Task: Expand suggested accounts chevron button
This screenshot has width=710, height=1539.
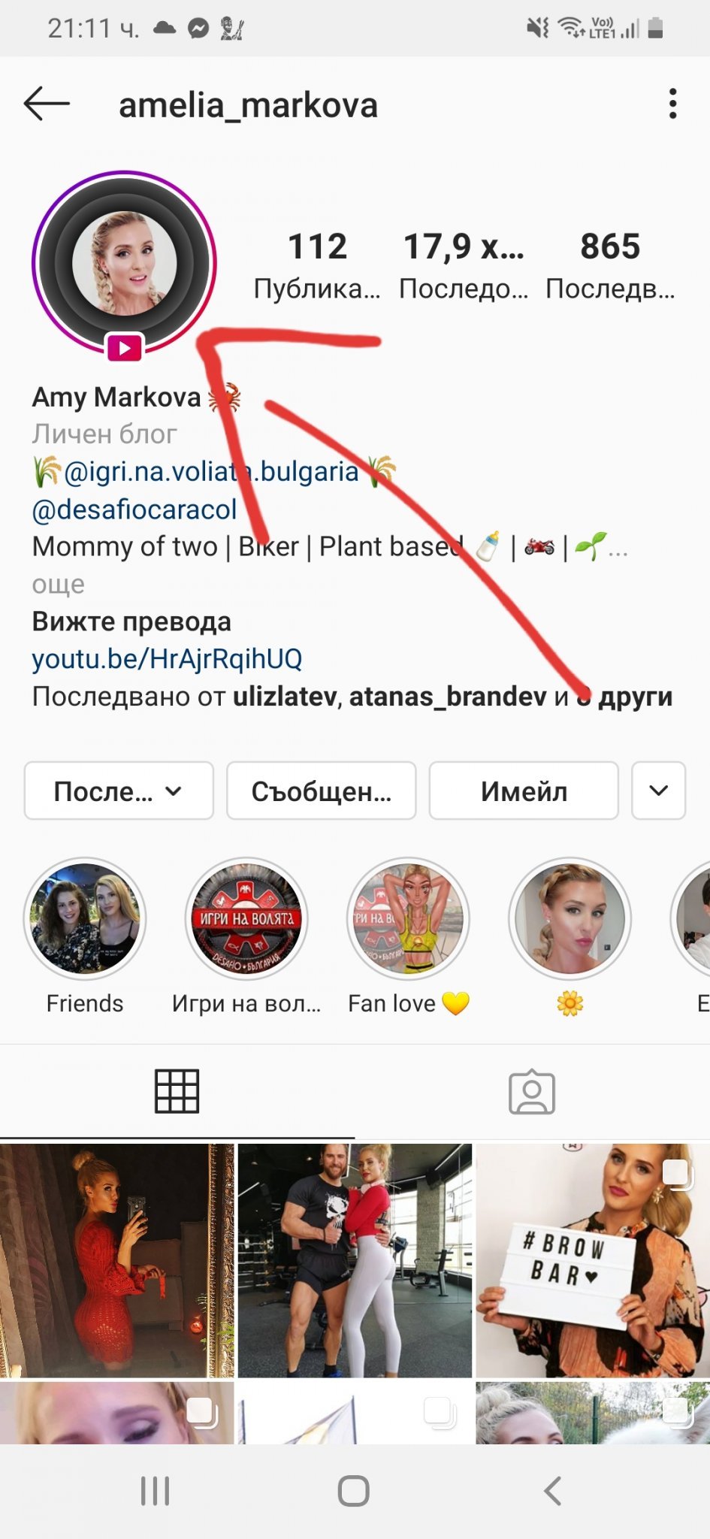Action: point(658,791)
